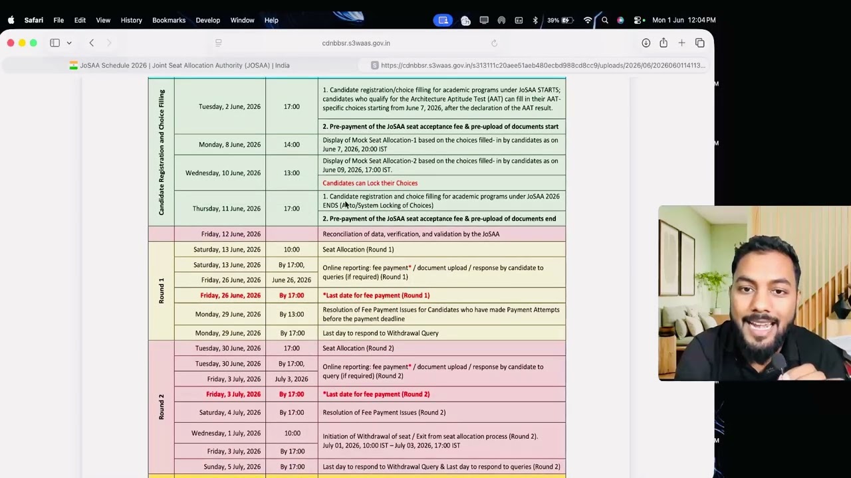Open the Window menu
851x478 pixels.
tap(243, 20)
